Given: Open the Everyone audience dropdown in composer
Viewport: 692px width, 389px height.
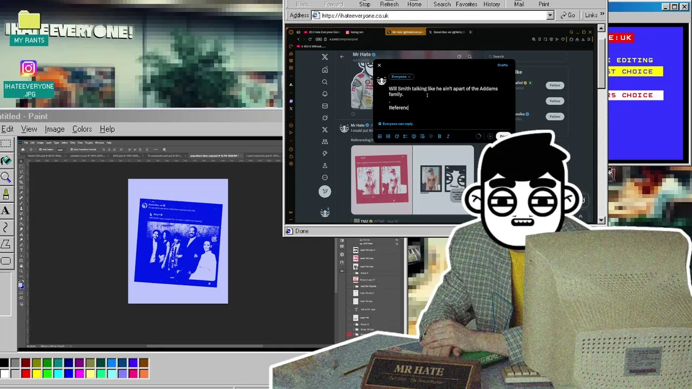Looking at the screenshot, I should click(x=401, y=77).
